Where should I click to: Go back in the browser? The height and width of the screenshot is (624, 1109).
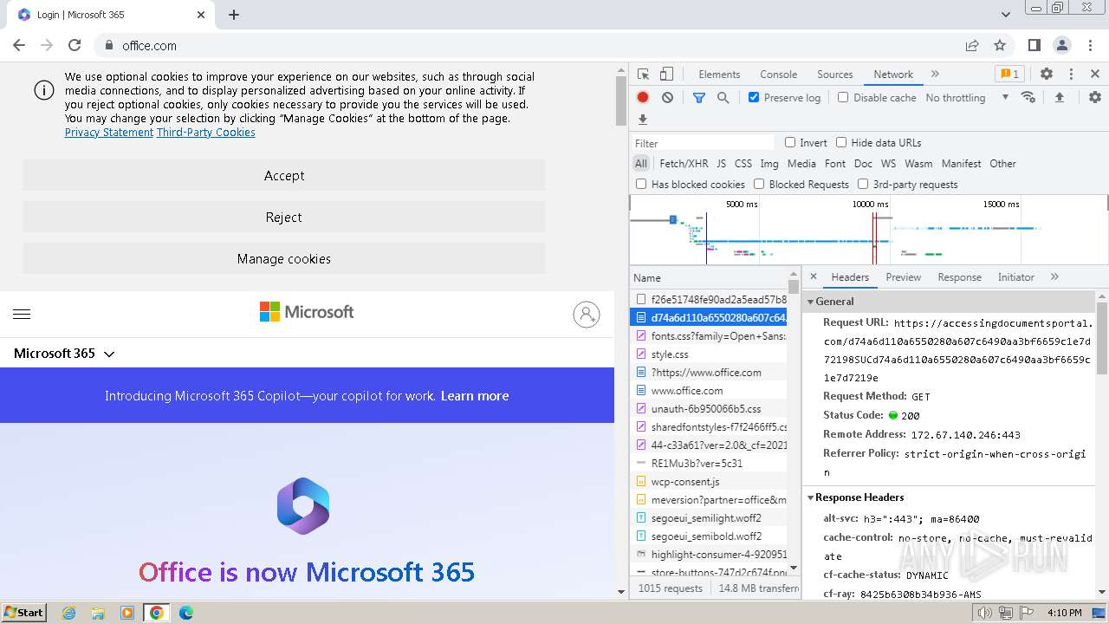tap(19, 45)
